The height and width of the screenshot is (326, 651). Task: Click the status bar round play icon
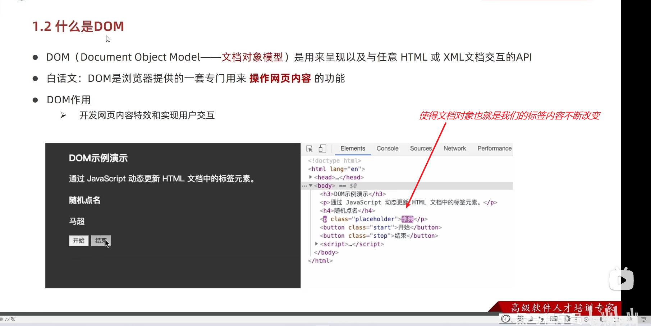tap(586, 319)
